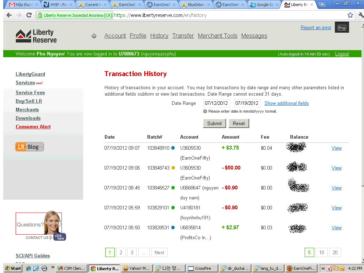
Task: Click the yellow status dot for batch 103848743
Action: point(173,168)
